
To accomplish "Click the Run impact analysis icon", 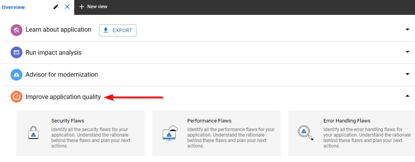I will 17,52.
